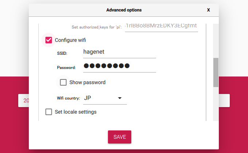The width and height of the screenshot is (248, 153).
Task: Enable the Show password checkbox
Action: coord(63,82)
